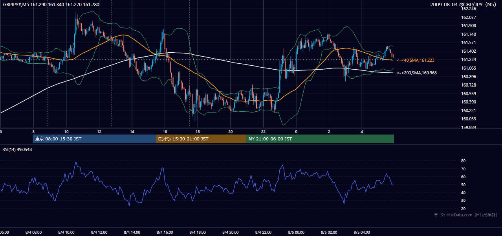Viewport: 502px width, 236px height.
Task: Click price level 162.077 on the axis
Action: [468, 17]
